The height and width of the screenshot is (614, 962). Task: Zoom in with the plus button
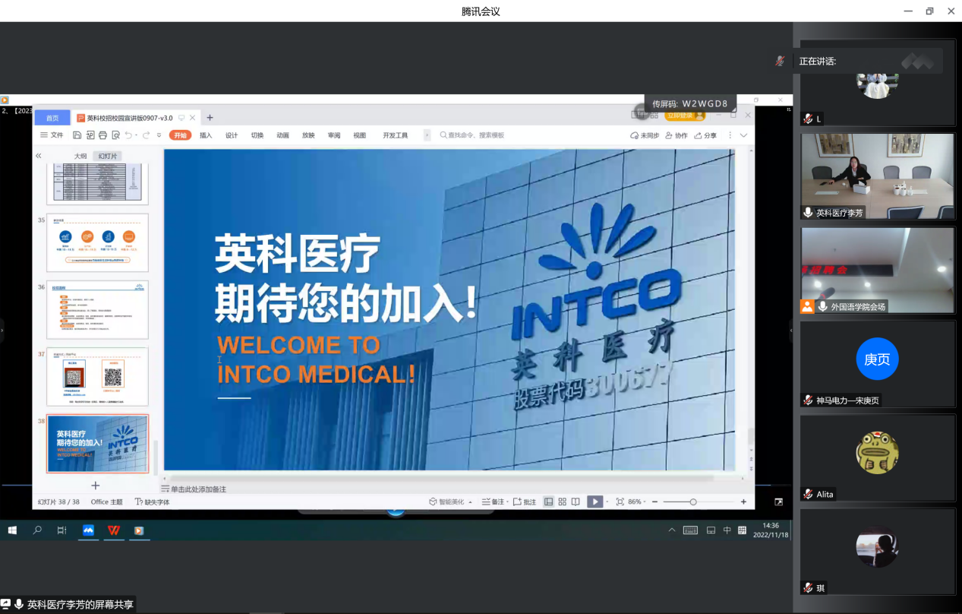(743, 502)
